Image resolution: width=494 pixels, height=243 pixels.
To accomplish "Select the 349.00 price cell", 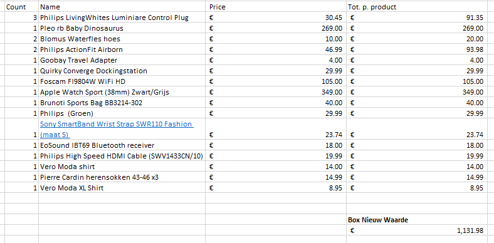I will [x=276, y=92].
